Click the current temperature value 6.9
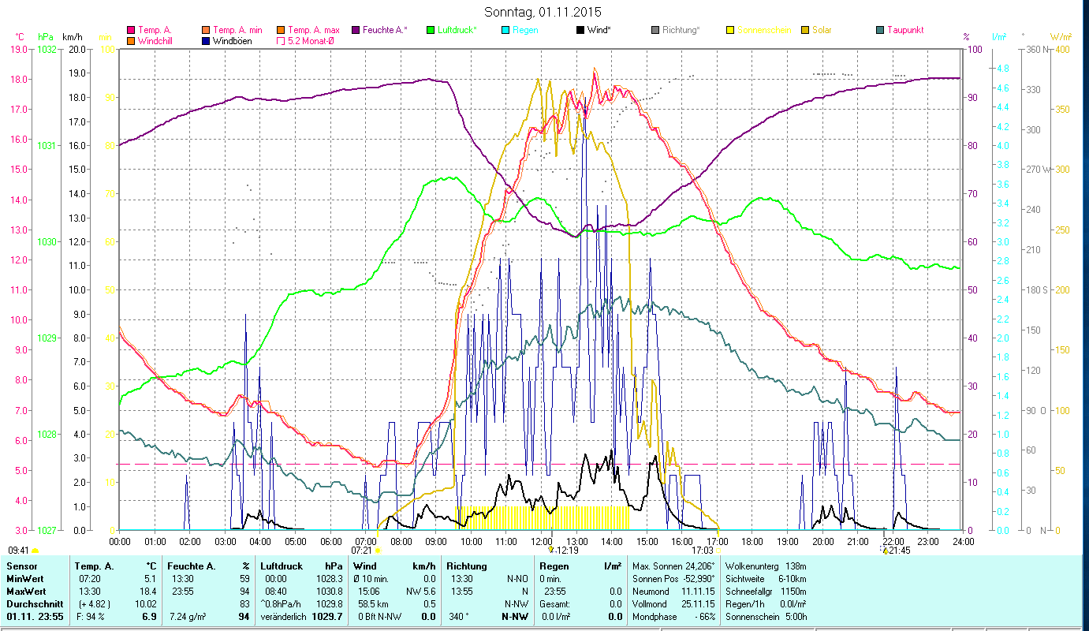The image size is (1089, 631). point(150,617)
